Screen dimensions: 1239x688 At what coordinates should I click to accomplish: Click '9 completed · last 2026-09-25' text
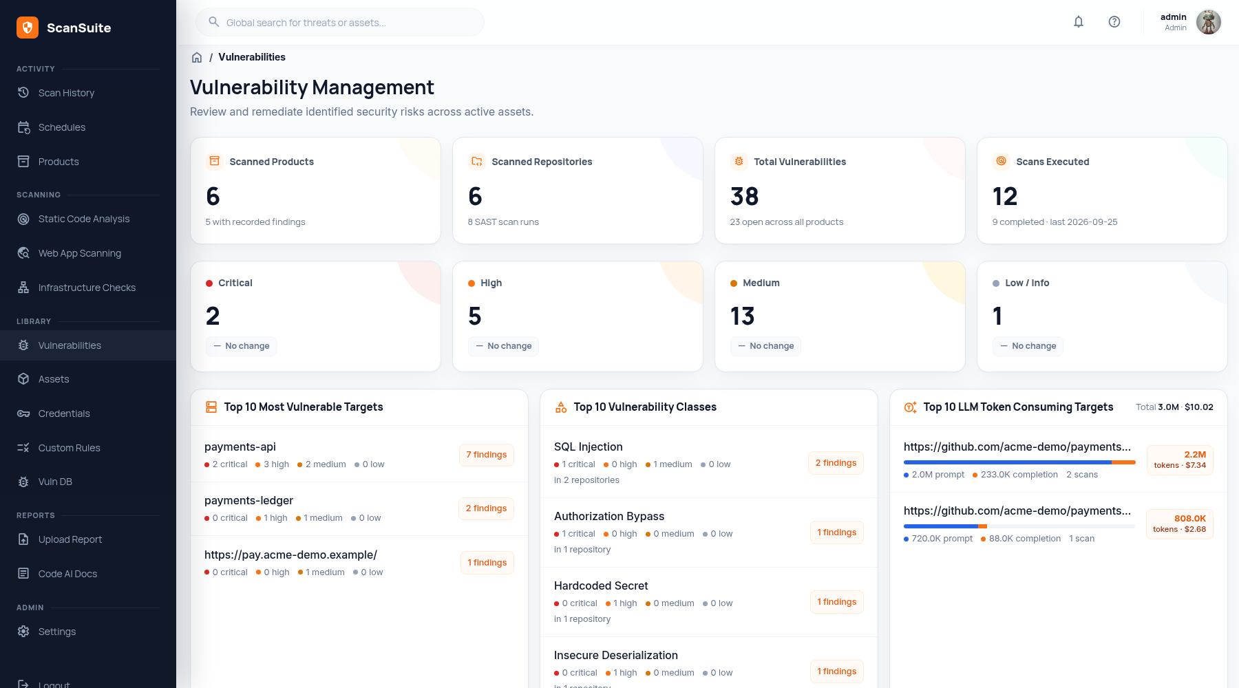tap(1055, 222)
